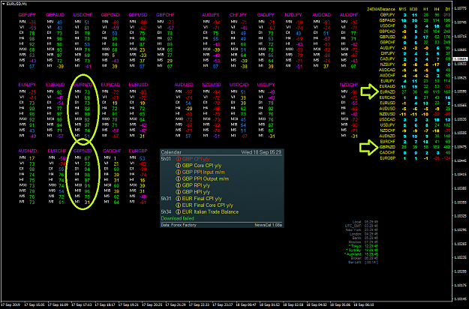Image resolution: width=469 pixels, height=309 pixels.
Task: Click the AUDCAD heading in the dashboard grid
Action: click(x=321, y=15)
